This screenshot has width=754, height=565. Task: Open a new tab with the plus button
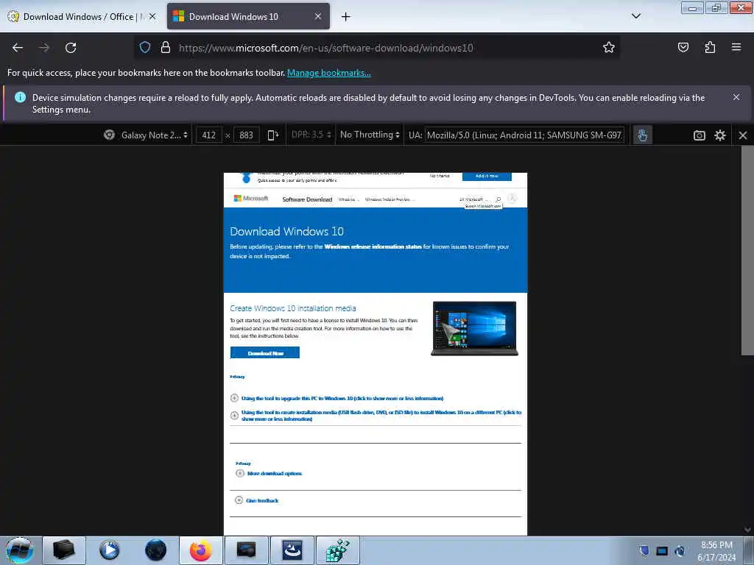(345, 17)
